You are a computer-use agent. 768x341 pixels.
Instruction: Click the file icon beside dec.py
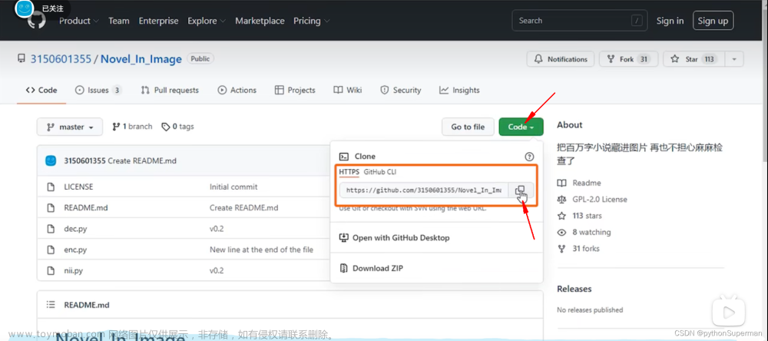50,229
